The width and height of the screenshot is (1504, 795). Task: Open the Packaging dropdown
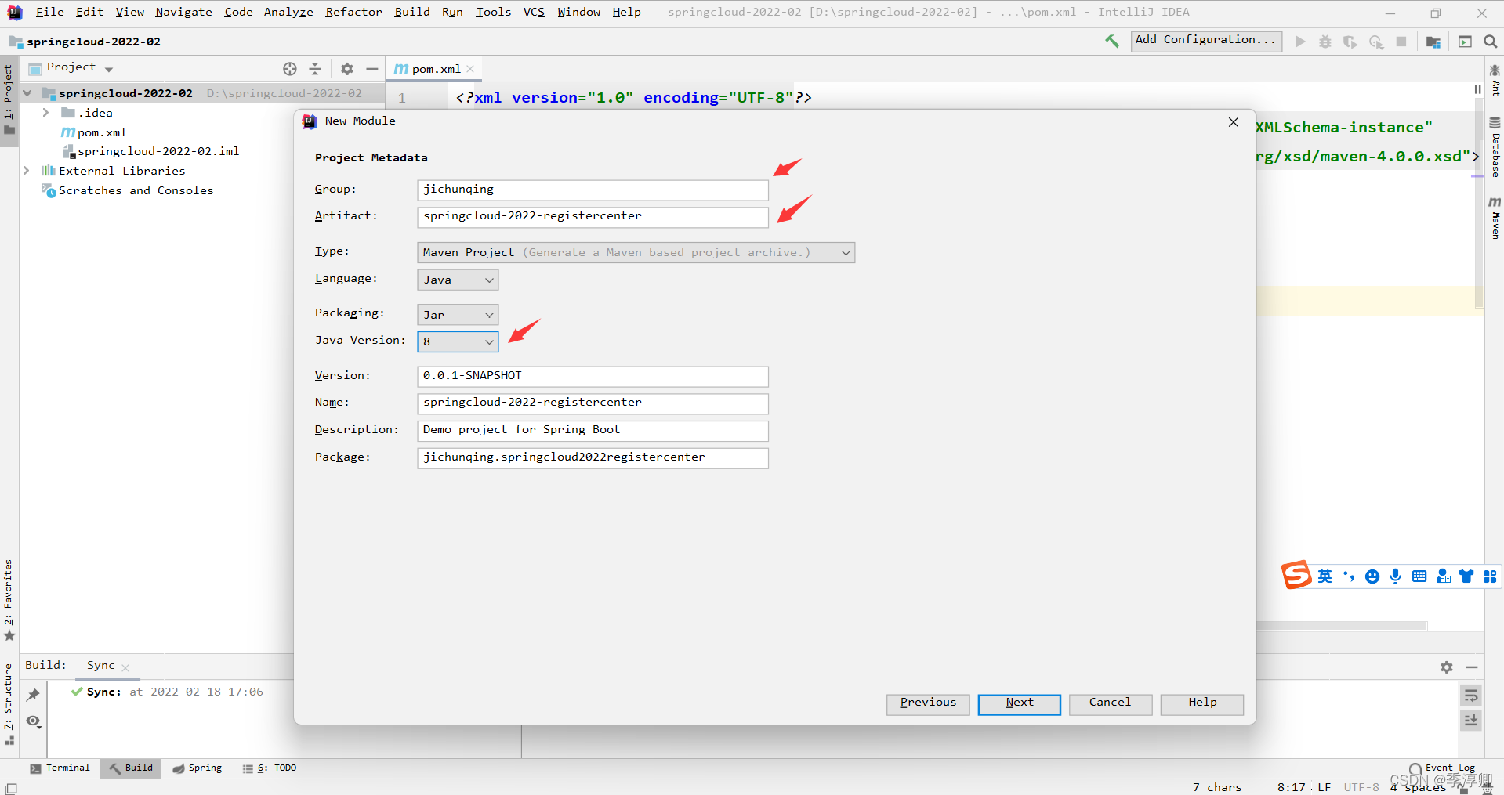pos(458,315)
